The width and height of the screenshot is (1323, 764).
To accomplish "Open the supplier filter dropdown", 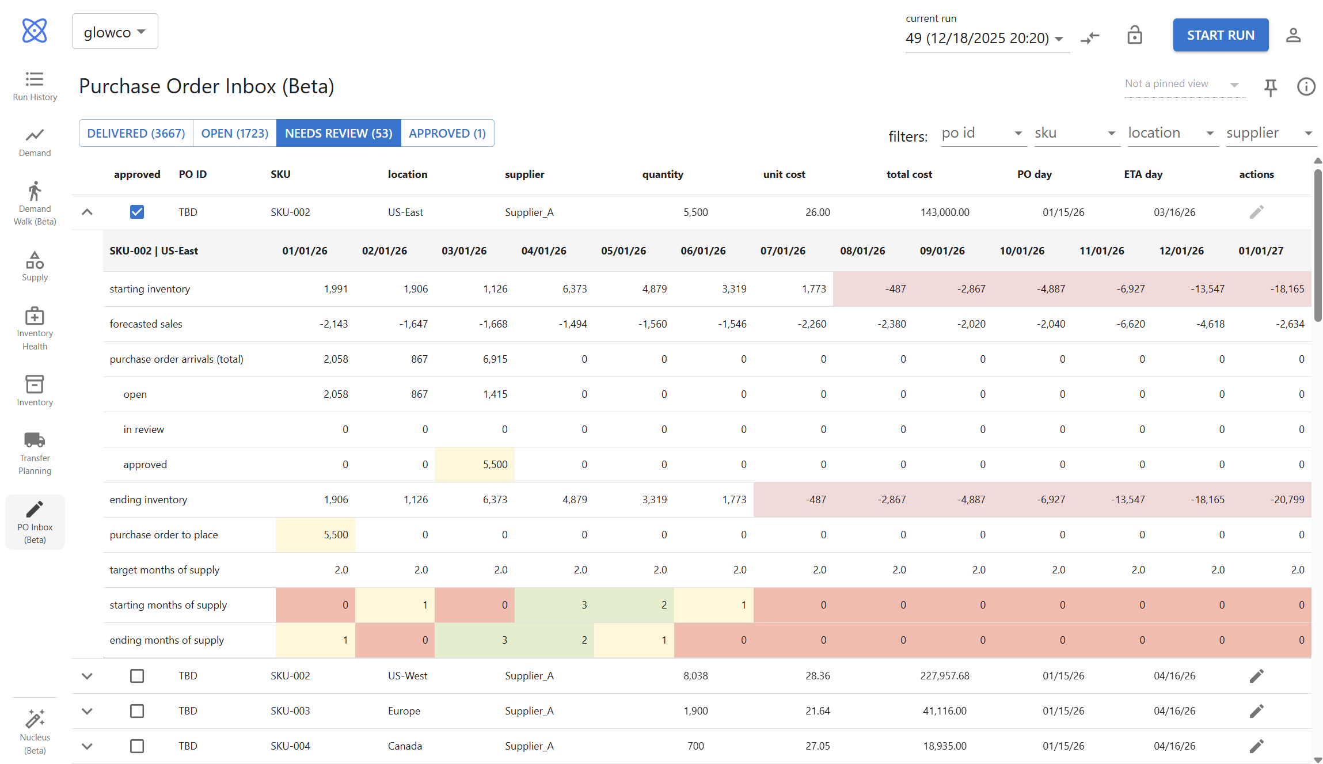I will point(1271,133).
